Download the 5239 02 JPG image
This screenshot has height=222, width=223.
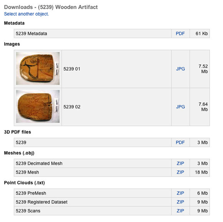(180, 107)
